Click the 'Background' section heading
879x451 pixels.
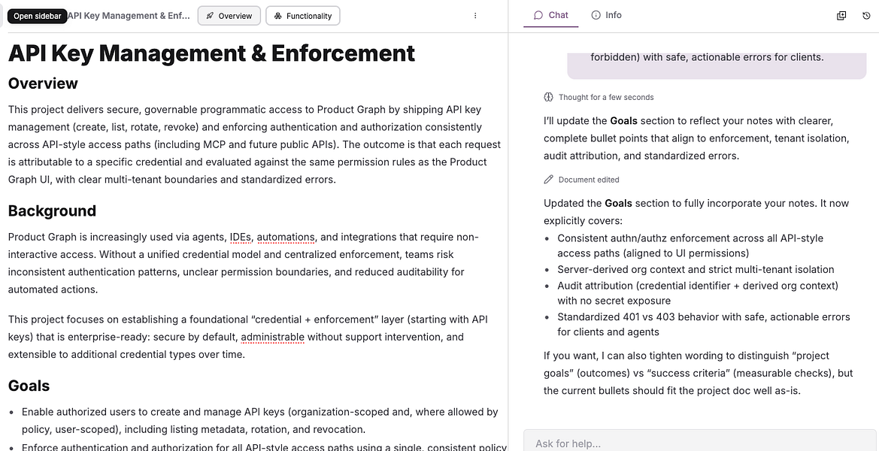click(x=52, y=210)
